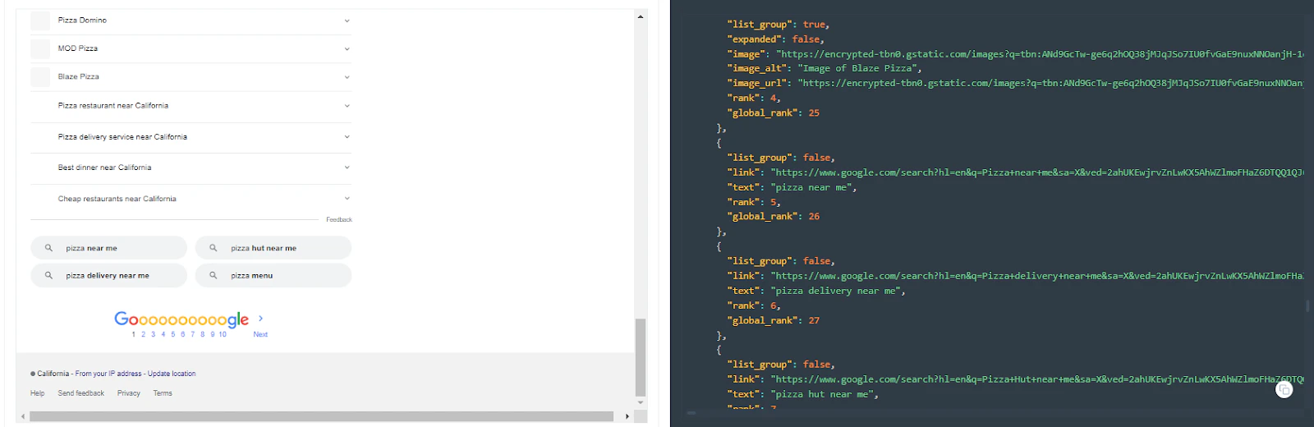Click the JSON line "rank": 4
The height and width of the screenshot is (427, 1314).
tap(754, 99)
